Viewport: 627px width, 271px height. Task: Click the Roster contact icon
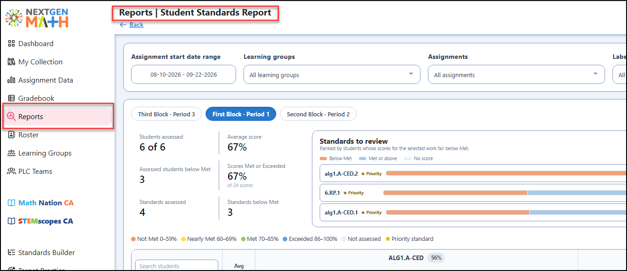11,135
